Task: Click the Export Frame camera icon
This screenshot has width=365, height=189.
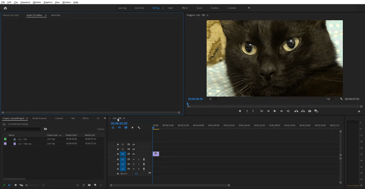Action: tap(310, 111)
